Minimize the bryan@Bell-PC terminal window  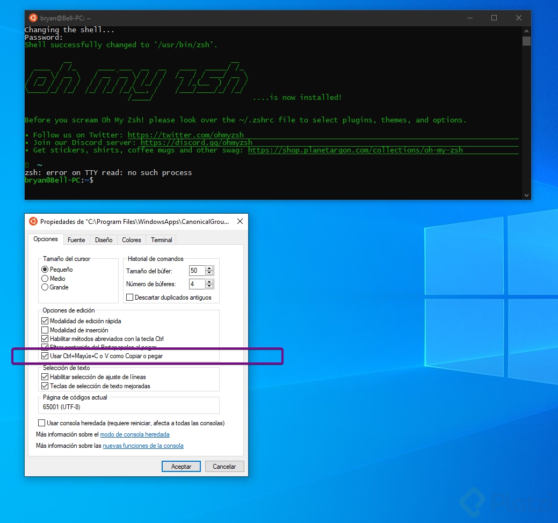click(470, 18)
